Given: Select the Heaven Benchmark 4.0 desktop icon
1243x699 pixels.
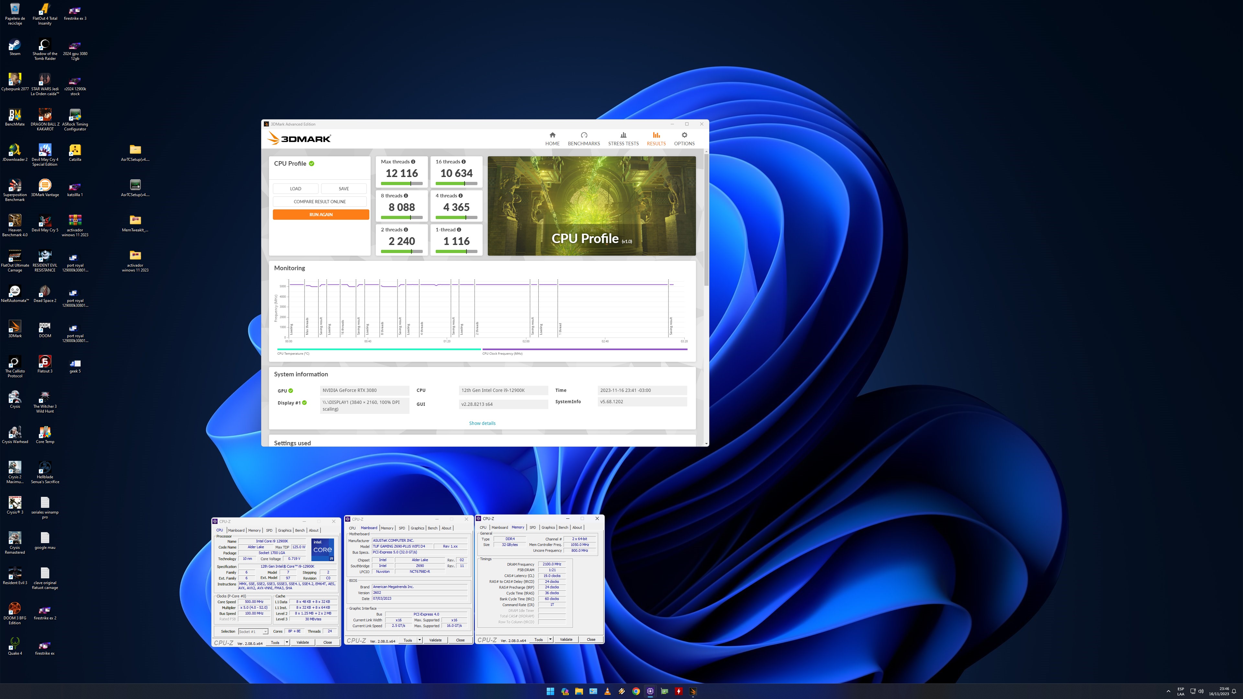Looking at the screenshot, I should 15,225.
